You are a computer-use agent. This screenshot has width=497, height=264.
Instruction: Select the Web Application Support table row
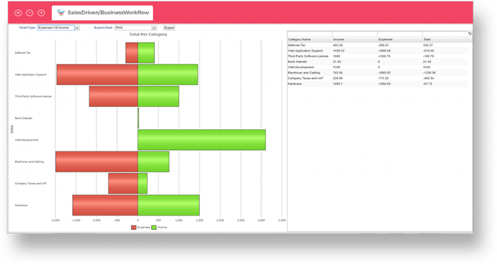point(377,51)
